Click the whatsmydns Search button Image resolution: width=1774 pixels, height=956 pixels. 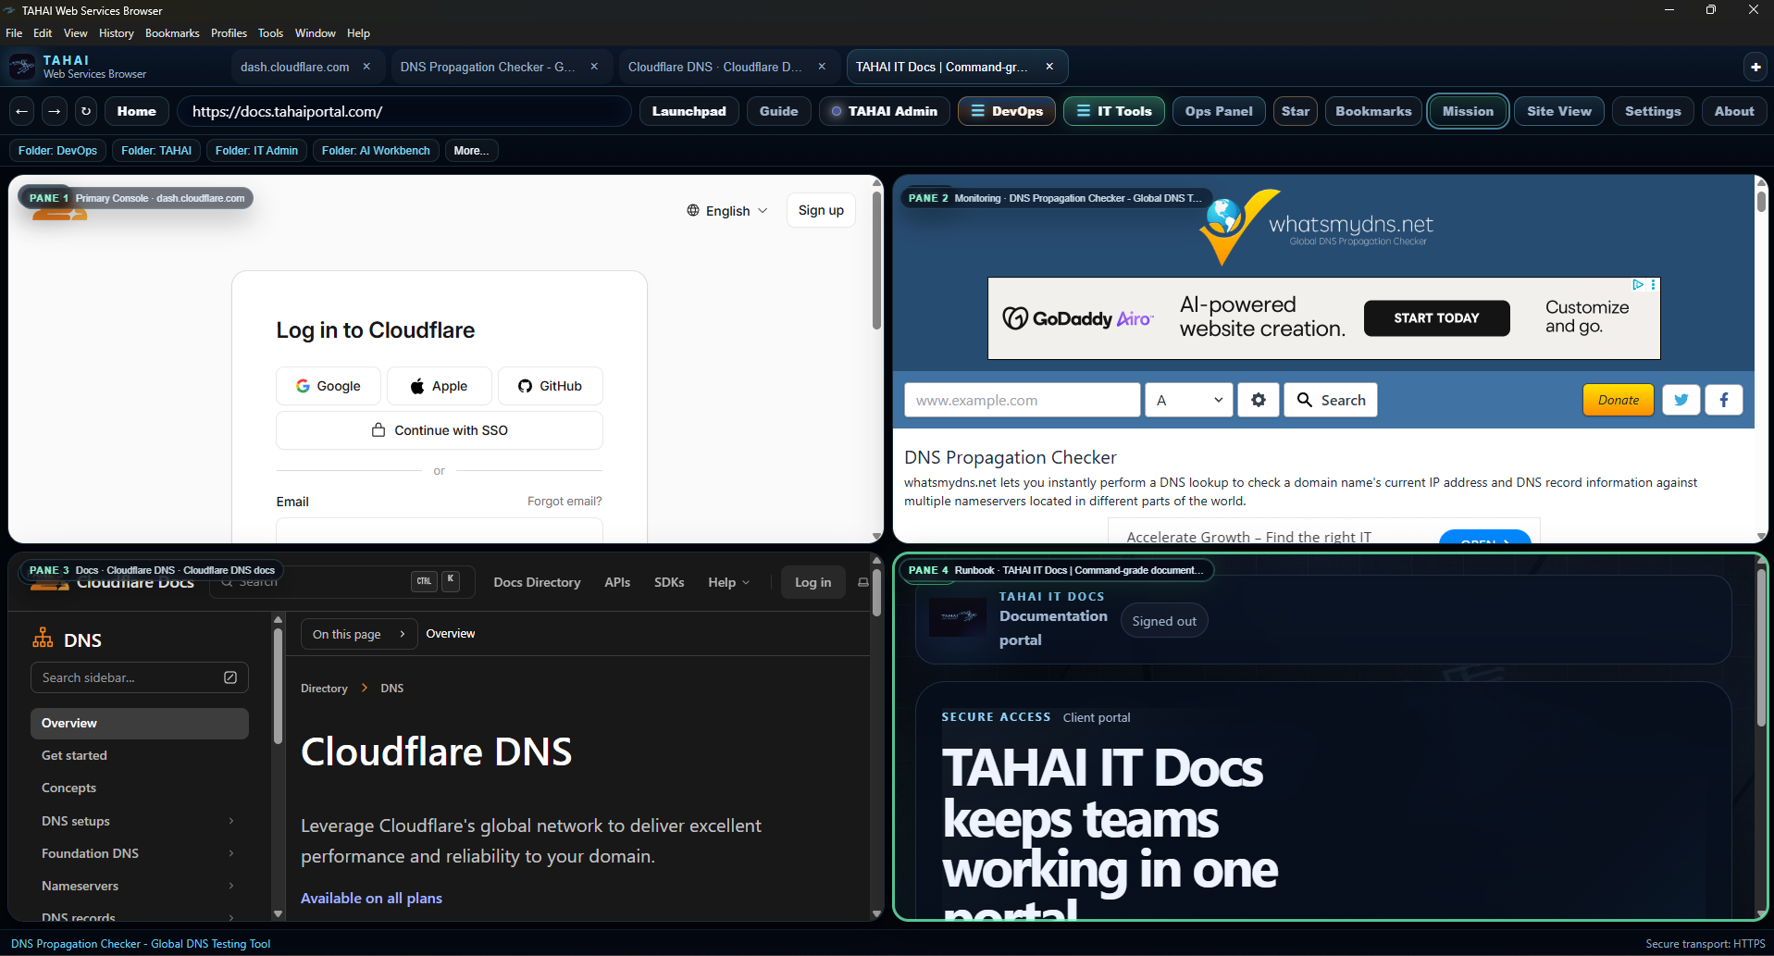(1331, 400)
